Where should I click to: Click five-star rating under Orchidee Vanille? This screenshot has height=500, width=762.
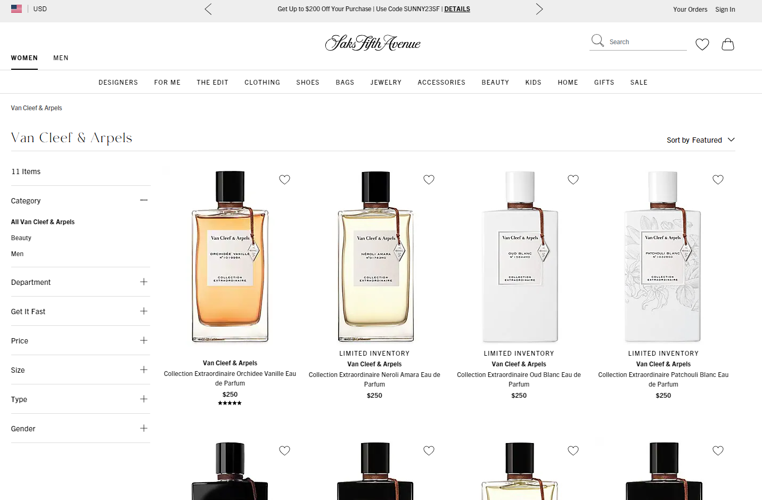point(230,403)
